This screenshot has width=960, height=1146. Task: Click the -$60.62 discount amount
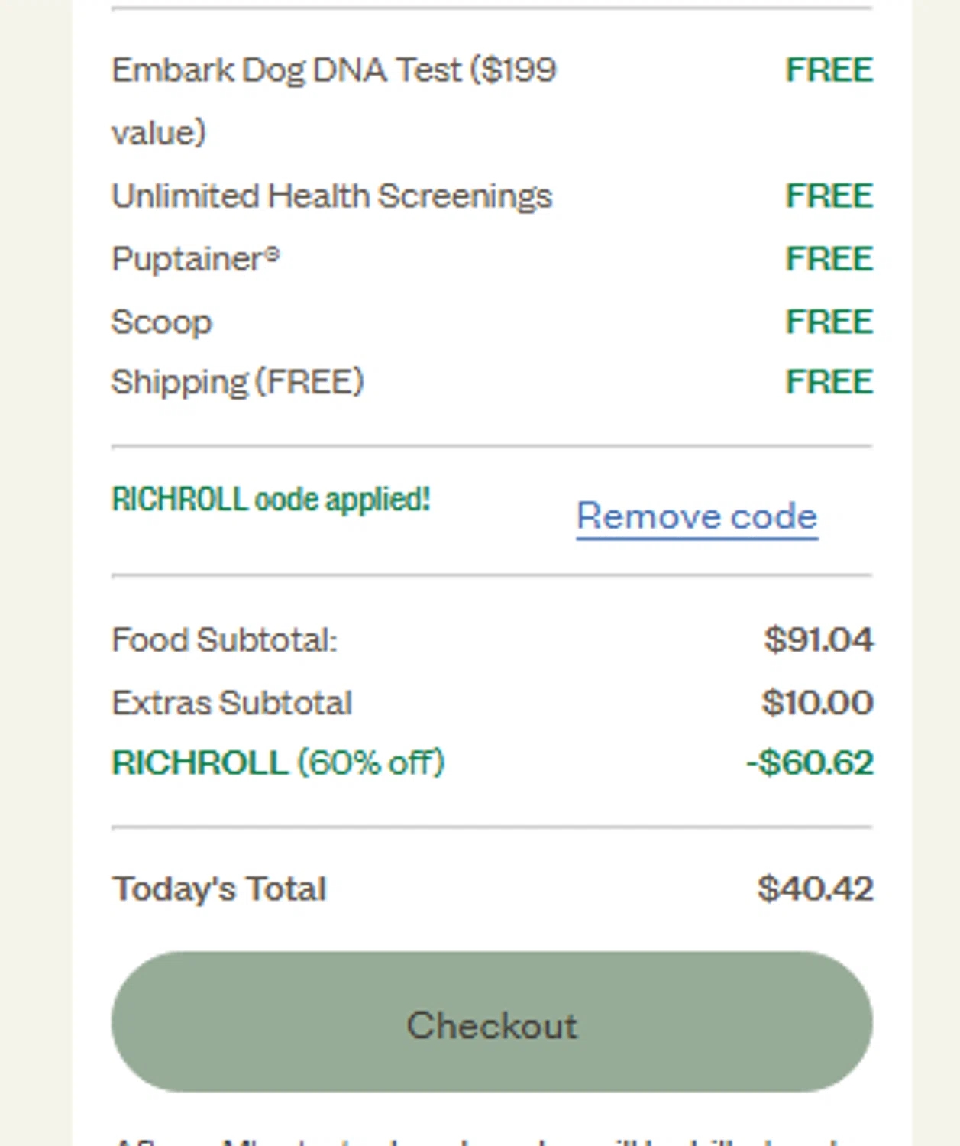click(x=810, y=762)
